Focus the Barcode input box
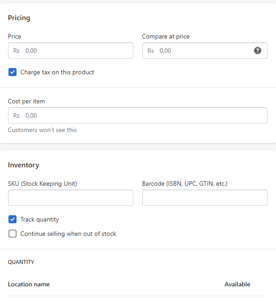This screenshot has width=276, height=298. [x=205, y=198]
